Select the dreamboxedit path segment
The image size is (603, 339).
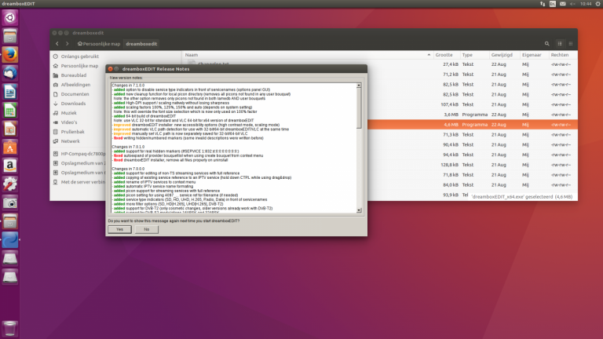141,43
